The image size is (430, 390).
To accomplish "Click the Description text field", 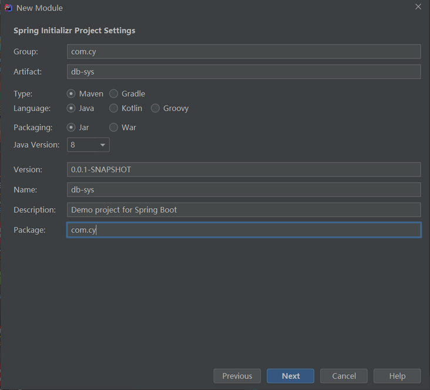I will [x=244, y=209].
